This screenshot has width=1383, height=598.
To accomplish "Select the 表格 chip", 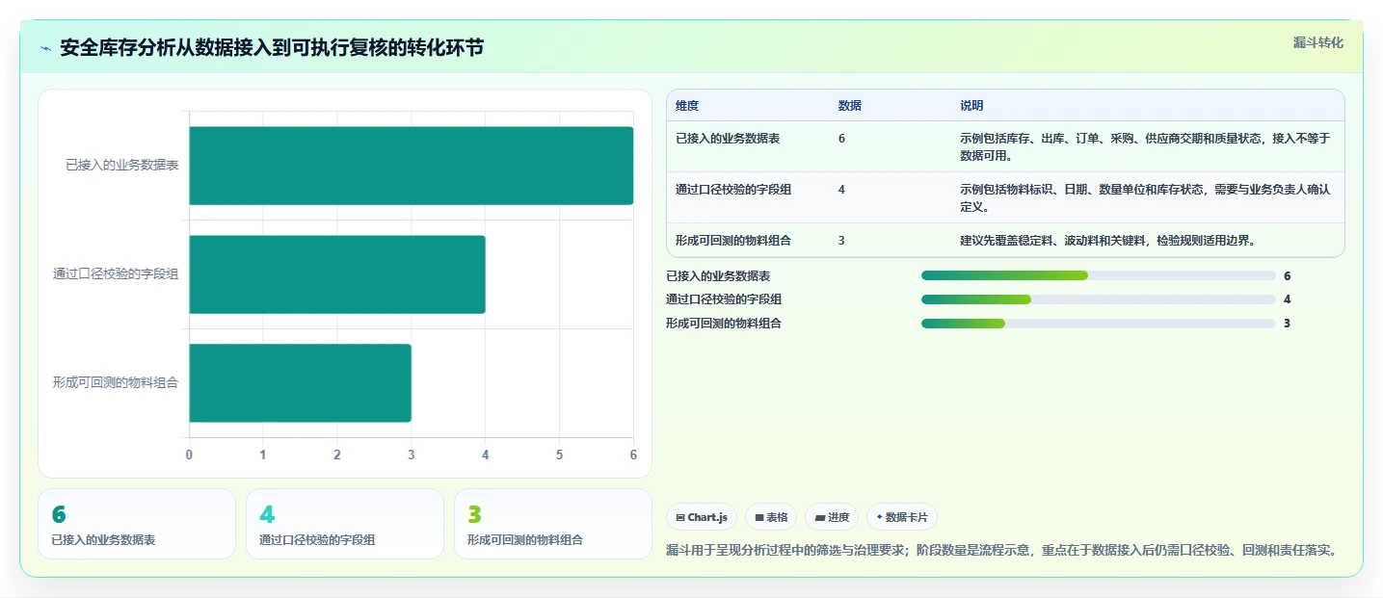I will pos(771,517).
